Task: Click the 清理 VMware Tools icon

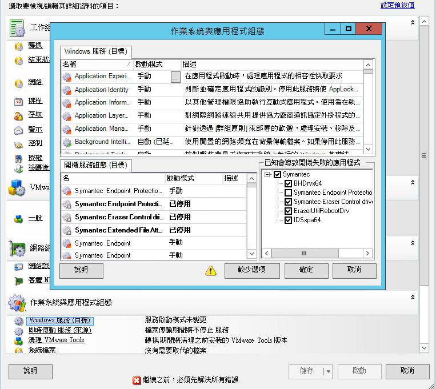Action: click(x=18, y=340)
